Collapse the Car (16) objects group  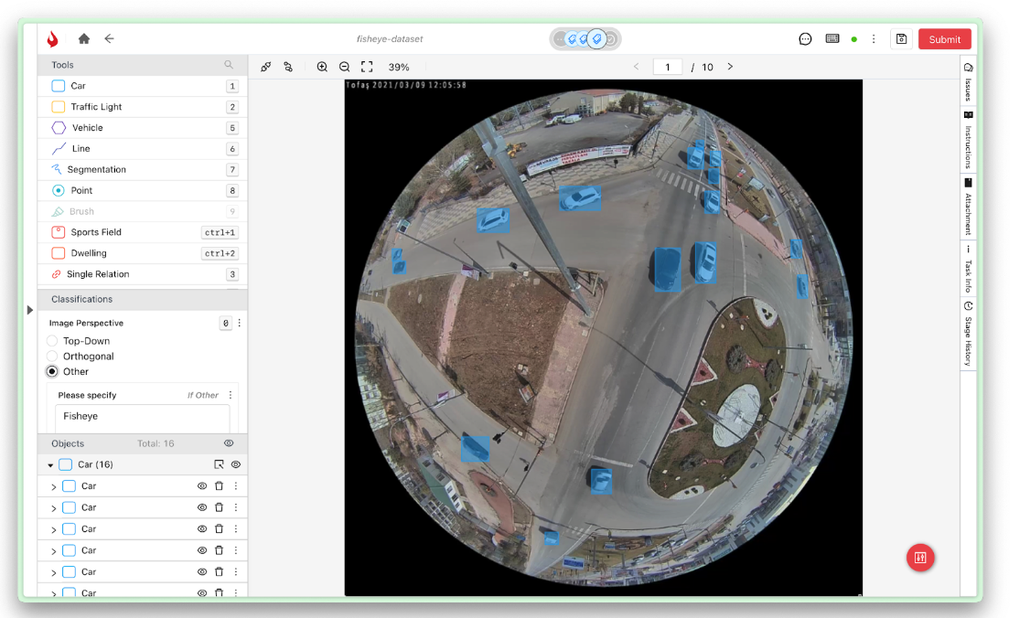click(x=50, y=464)
